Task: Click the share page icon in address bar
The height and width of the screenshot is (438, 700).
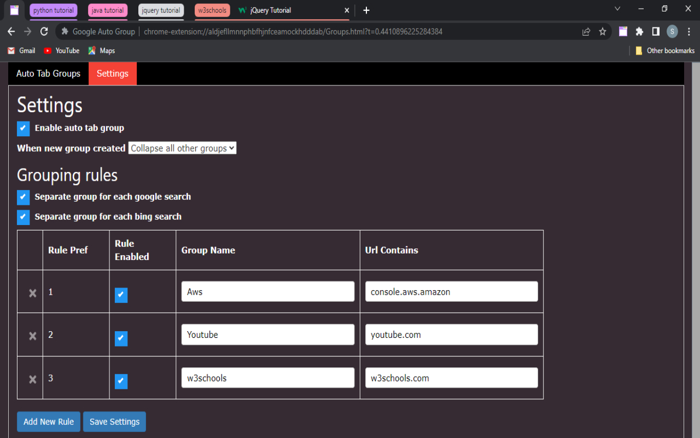Action: [x=586, y=32]
